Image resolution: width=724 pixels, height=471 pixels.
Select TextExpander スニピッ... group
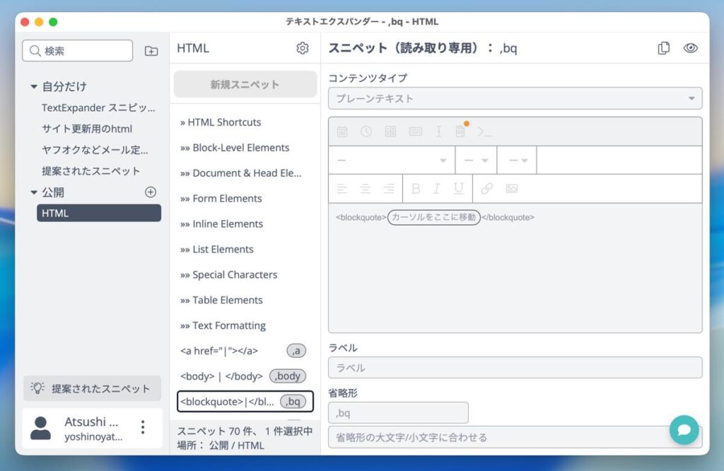tap(98, 107)
